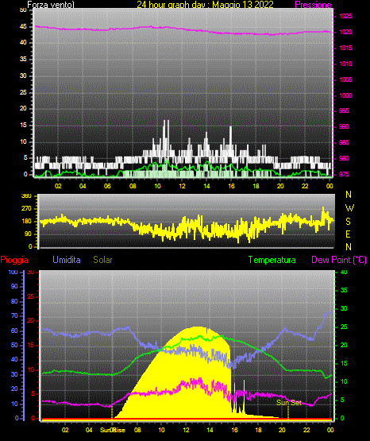Click the 1020 pressure axis value
The width and height of the screenshot is (370, 441).
[x=345, y=32]
